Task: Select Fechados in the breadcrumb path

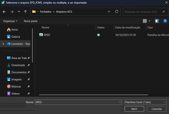Action: coord(46,12)
